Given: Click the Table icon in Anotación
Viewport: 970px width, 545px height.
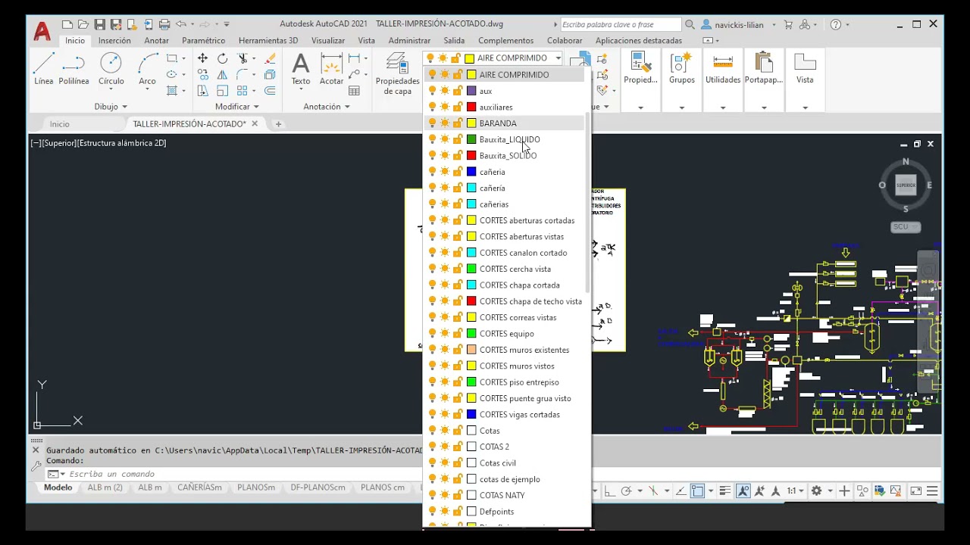Looking at the screenshot, I should tap(354, 91).
